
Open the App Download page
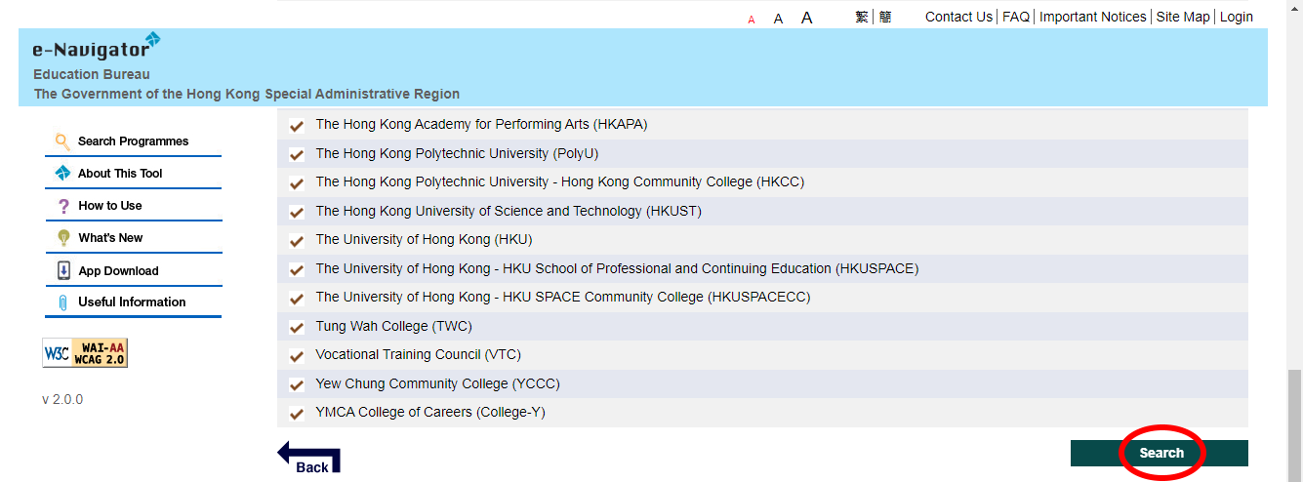133,270
